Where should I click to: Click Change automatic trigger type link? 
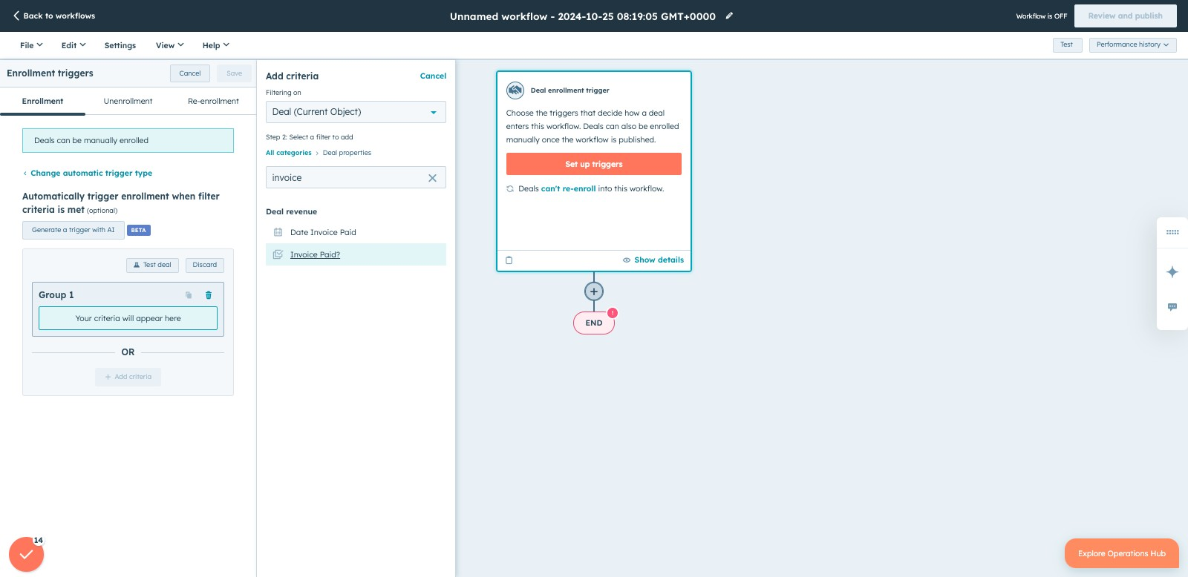click(x=91, y=173)
